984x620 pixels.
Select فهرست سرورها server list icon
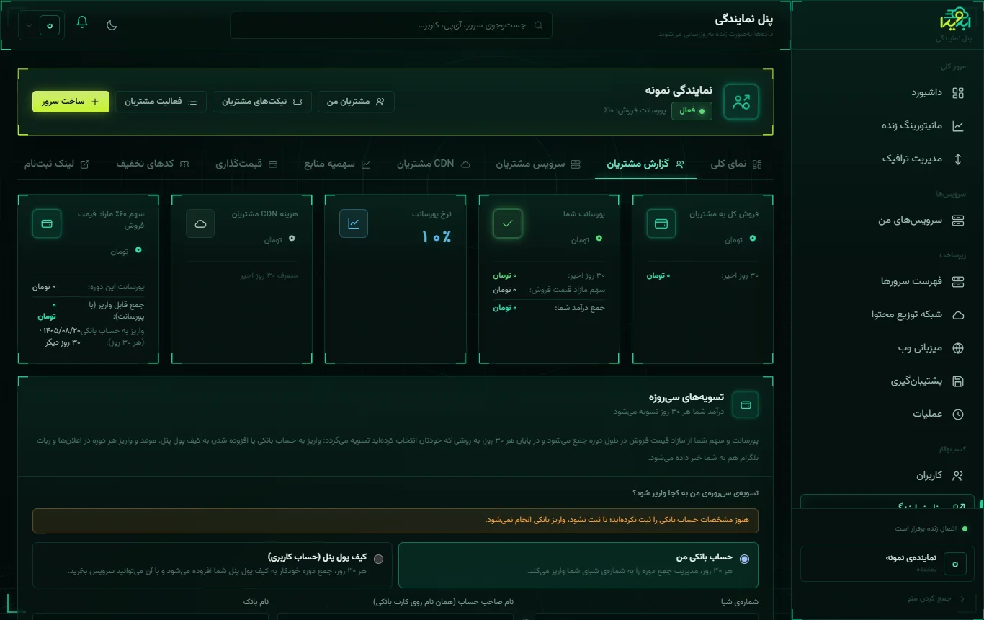[x=957, y=281]
